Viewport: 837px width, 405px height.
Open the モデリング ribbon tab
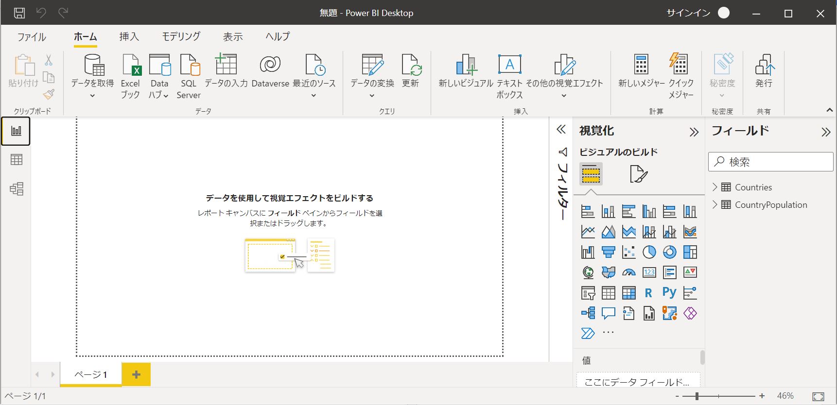[x=181, y=37]
